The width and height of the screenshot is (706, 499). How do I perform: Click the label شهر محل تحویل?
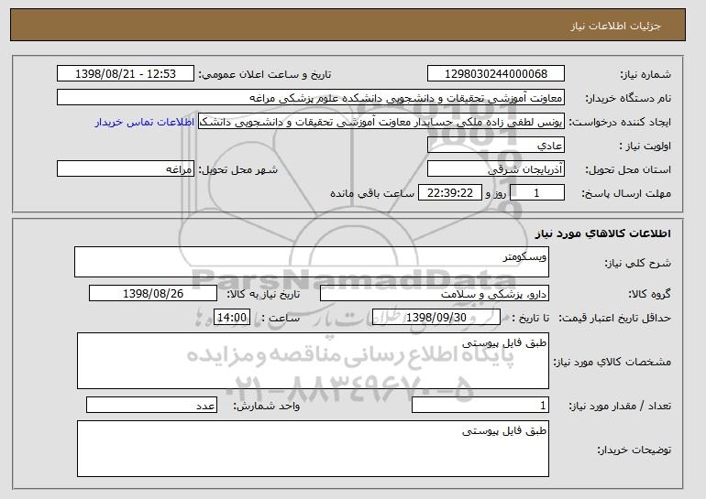click(238, 170)
